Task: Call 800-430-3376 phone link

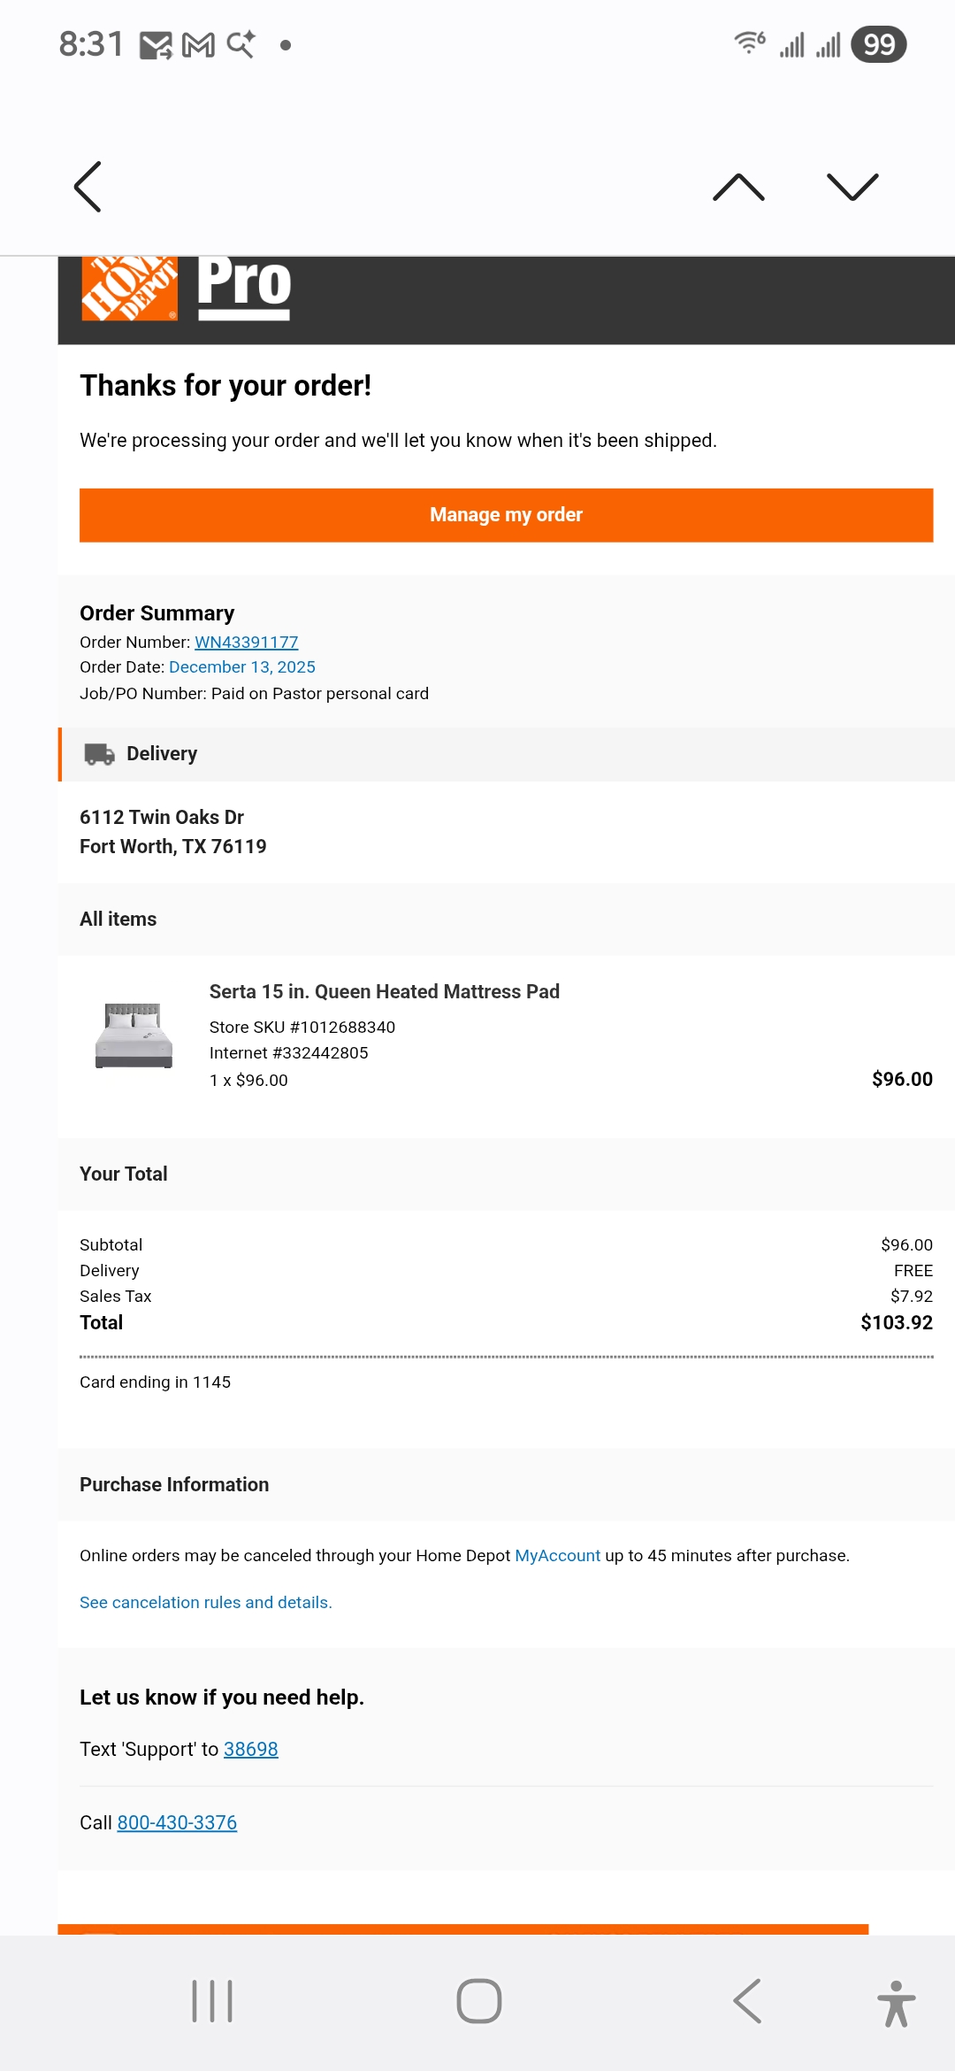Action: 177,1822
